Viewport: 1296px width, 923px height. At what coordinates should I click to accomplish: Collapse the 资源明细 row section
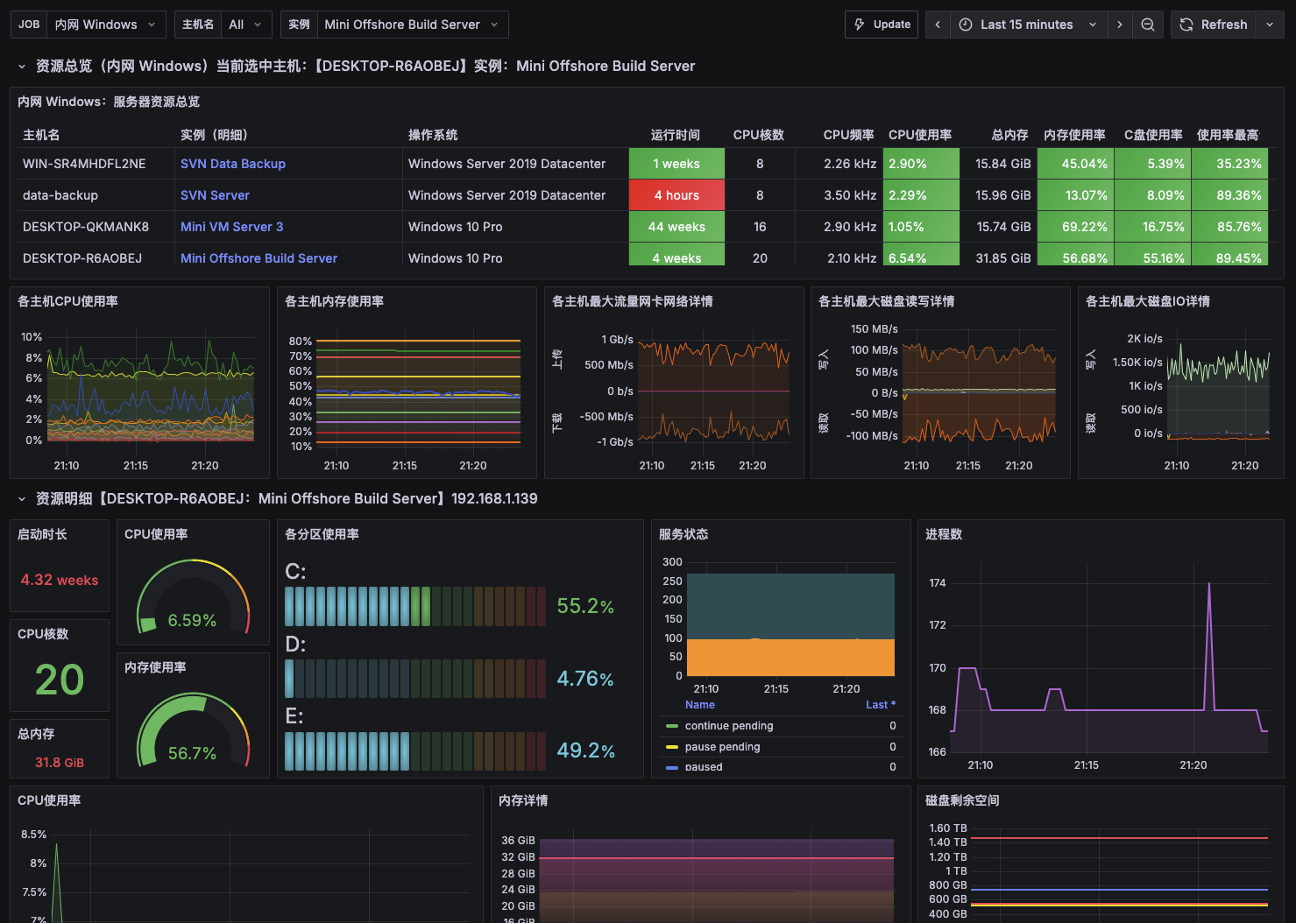(22, 499)
